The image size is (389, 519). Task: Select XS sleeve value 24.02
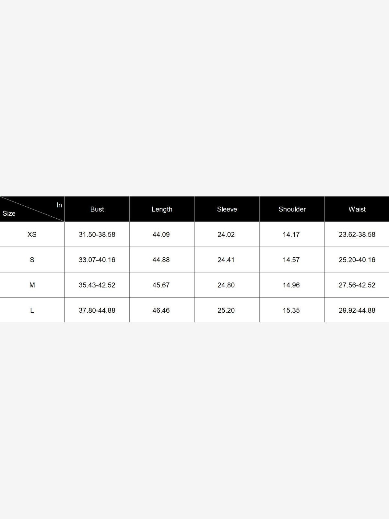(226, 234)
